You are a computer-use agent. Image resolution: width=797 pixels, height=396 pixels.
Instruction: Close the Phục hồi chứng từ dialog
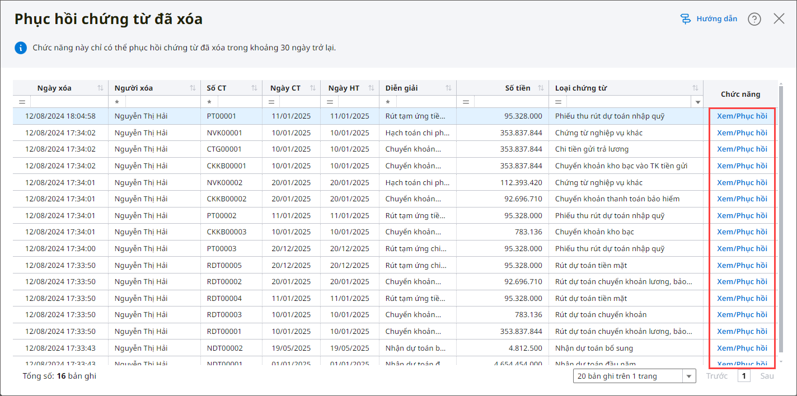click(779, 19)
